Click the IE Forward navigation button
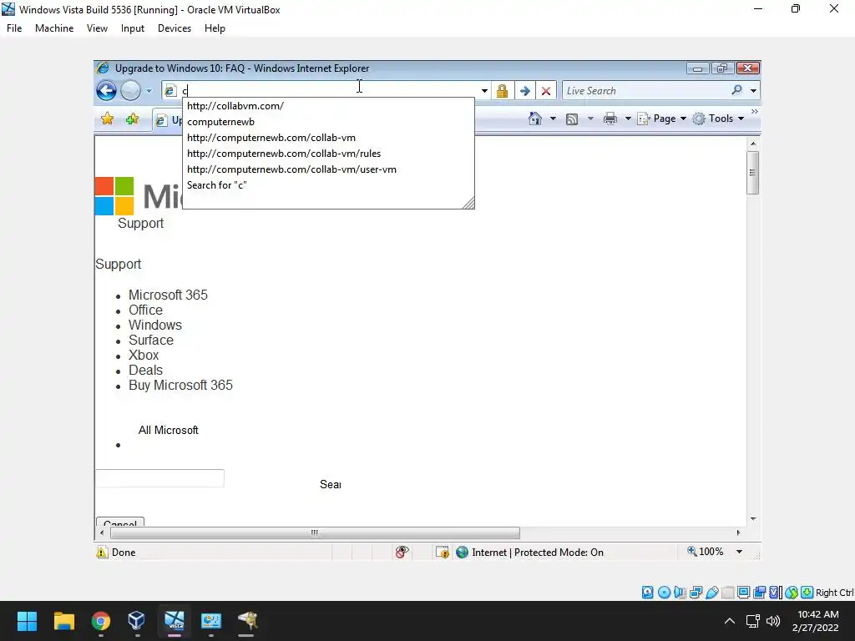Screen dimensions: 855x641 tap(130, 90)
